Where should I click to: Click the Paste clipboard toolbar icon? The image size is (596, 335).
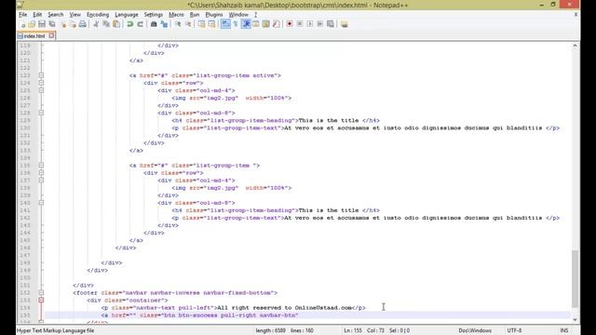(x=116, y=24)
